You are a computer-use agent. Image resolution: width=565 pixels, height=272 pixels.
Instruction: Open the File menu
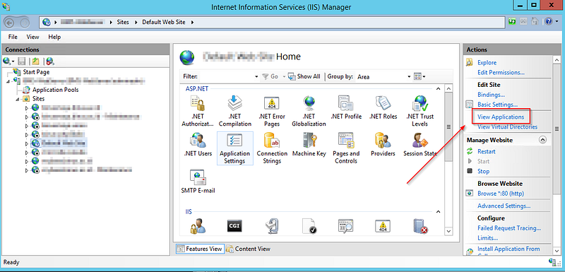(x=13, y=37)
